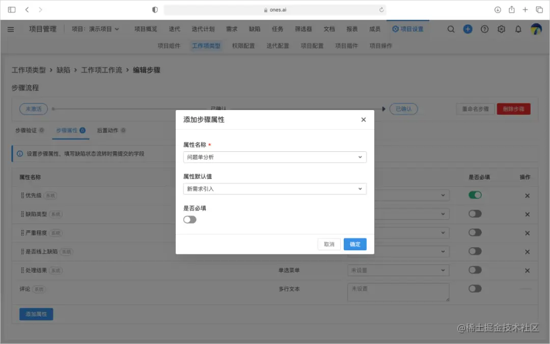Disable the green required toggle for 优先级
The image size is (550, 344).
(x=475, y=195)
